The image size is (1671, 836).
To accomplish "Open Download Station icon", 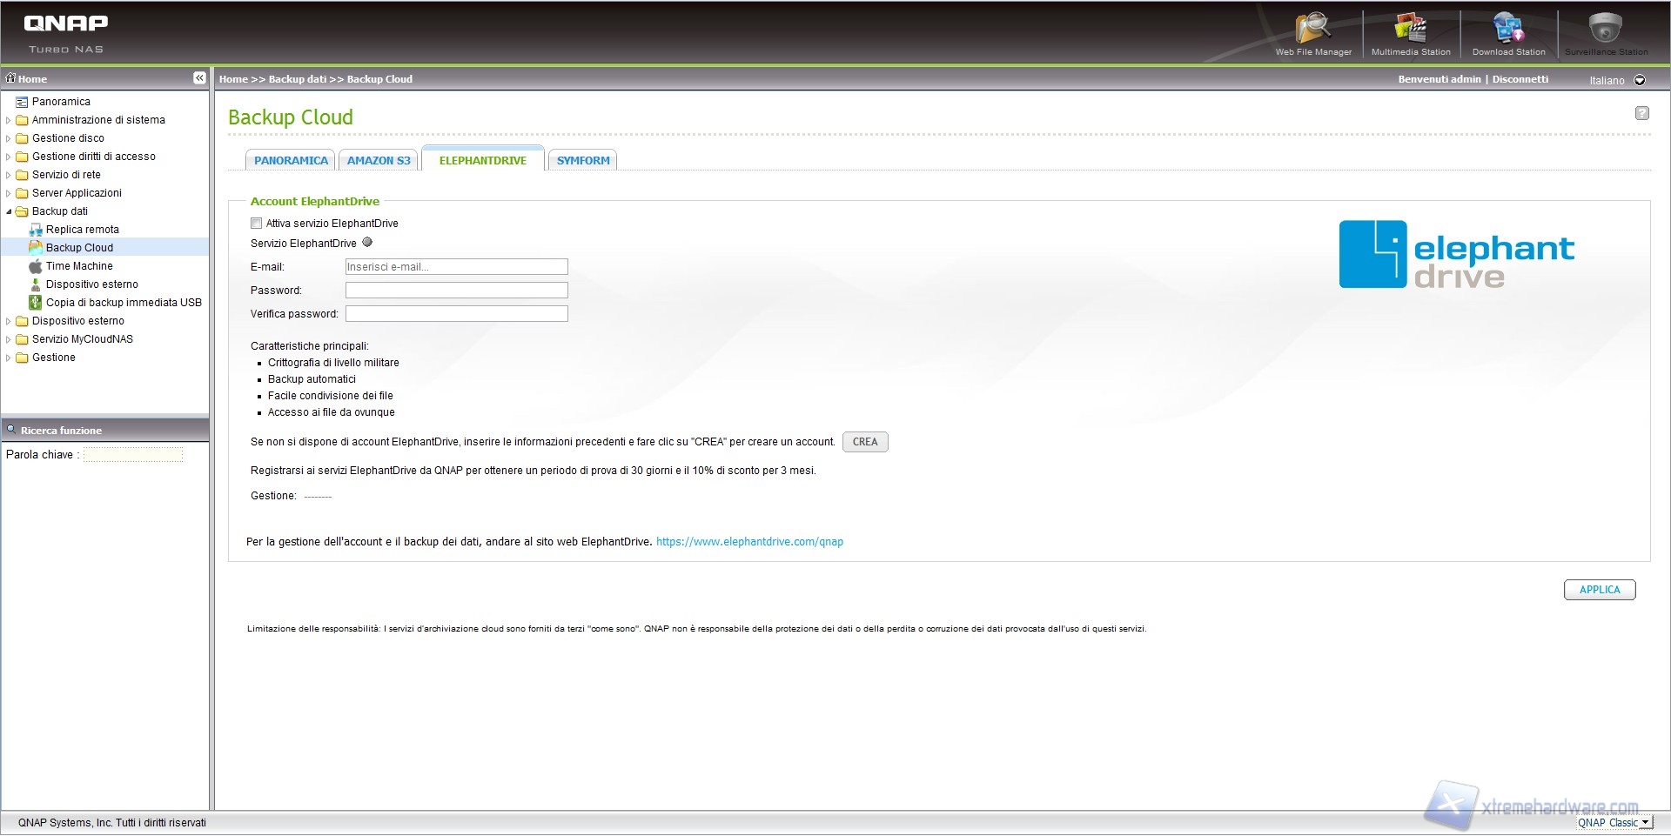I will point(1508,30).
